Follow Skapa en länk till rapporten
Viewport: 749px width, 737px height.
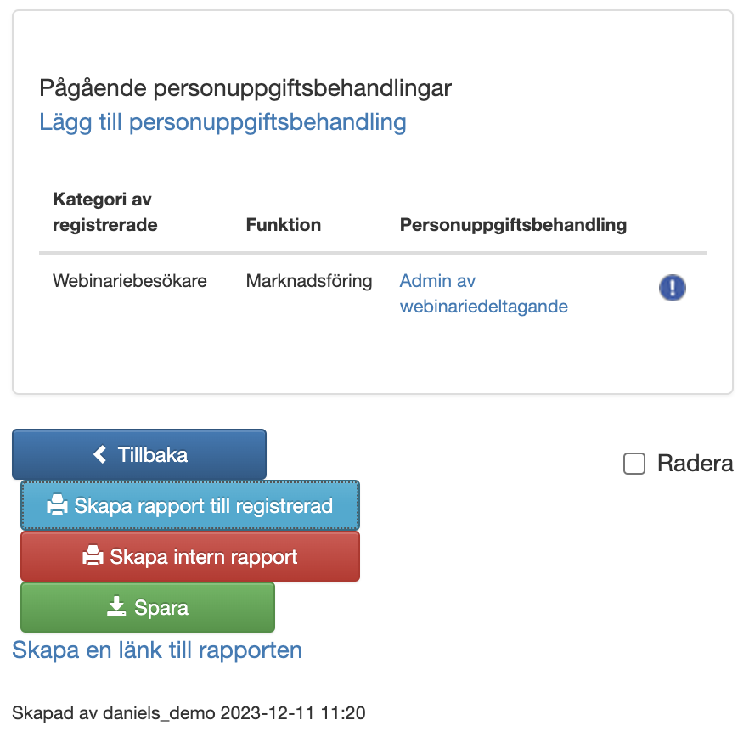(x=157, y=650)
